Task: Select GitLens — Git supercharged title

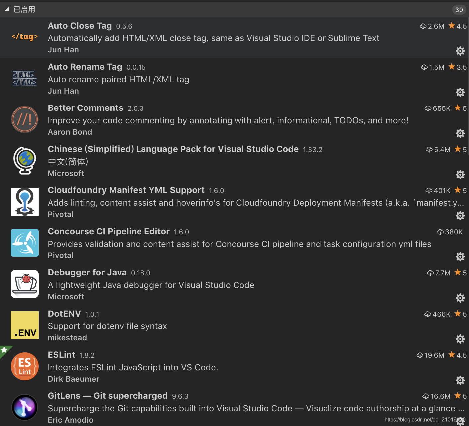Action: pyautogui.click(x=108, y=396)
